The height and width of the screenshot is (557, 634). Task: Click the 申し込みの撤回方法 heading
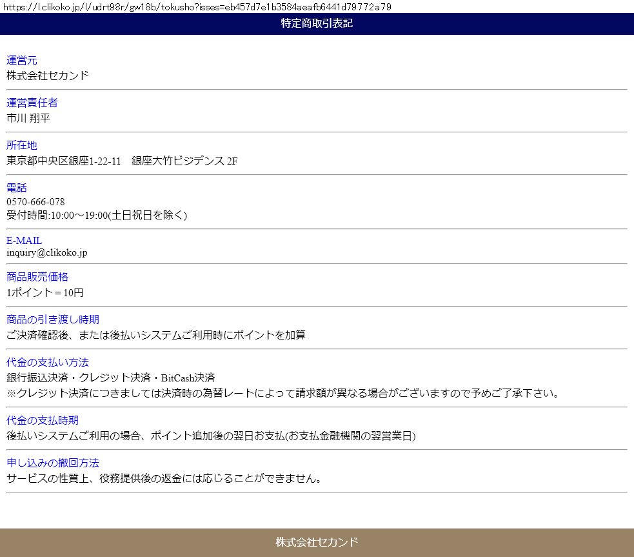tap(53, 463)
